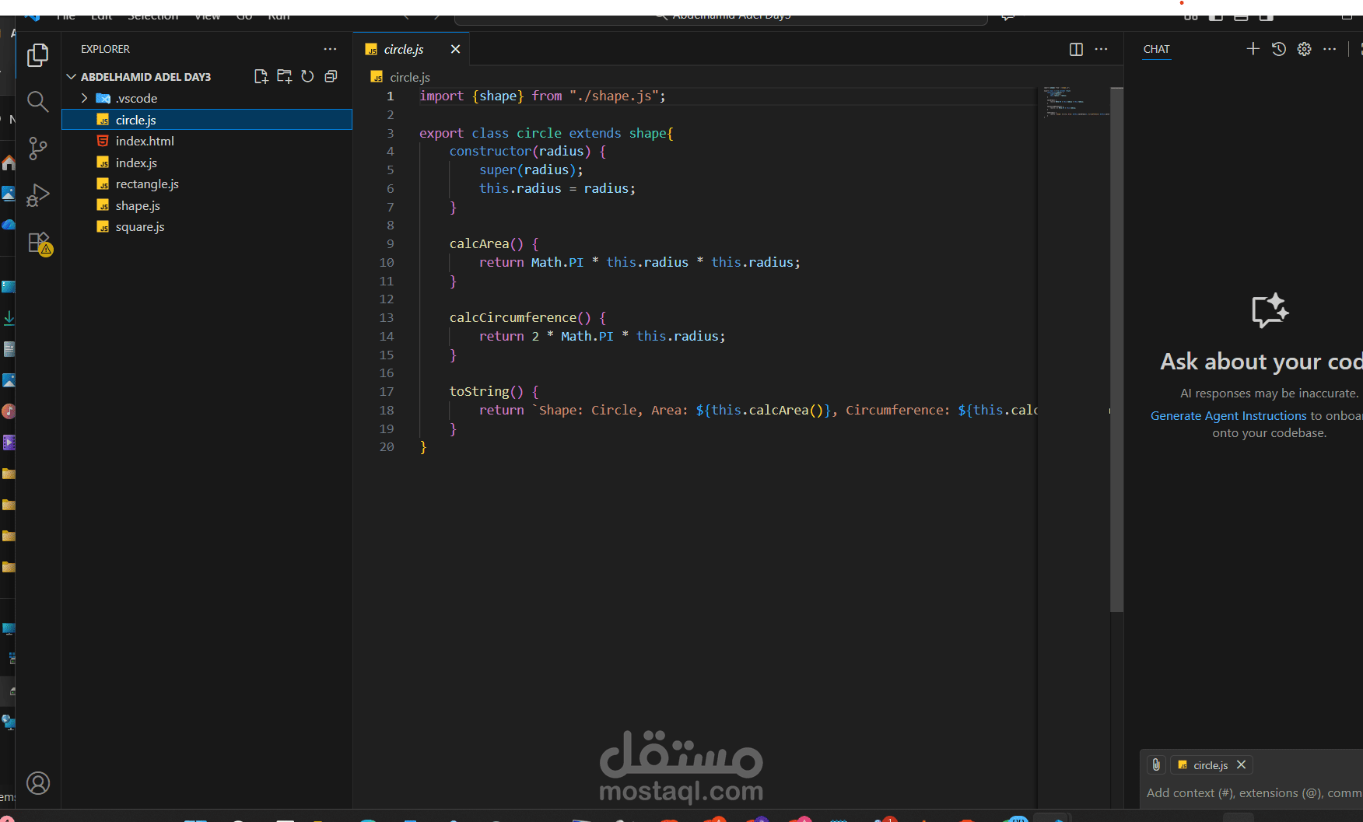Open the Accounts menu icon
This screenshot has height=822, width=1363.
[37, 783]
